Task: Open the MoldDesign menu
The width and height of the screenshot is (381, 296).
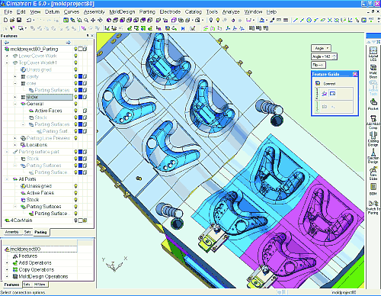Action: click(x=122, y=12)
